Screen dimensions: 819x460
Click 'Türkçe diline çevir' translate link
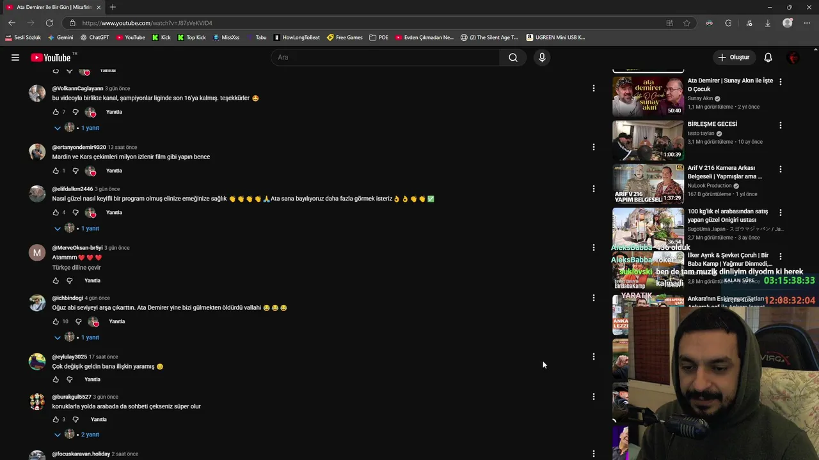pyautogui.click(x=77, y=268)
